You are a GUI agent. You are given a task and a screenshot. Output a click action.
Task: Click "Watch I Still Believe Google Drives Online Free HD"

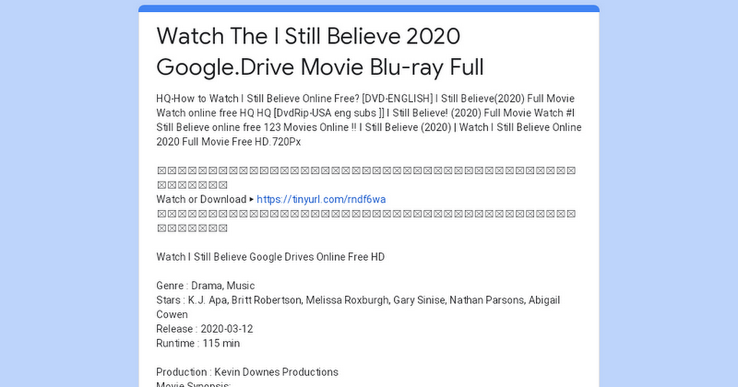click(271, 257)
